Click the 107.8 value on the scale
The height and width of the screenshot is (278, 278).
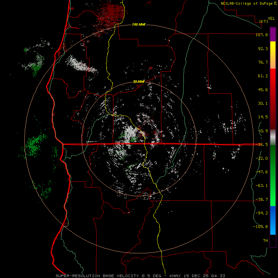[x=262, y=35]
